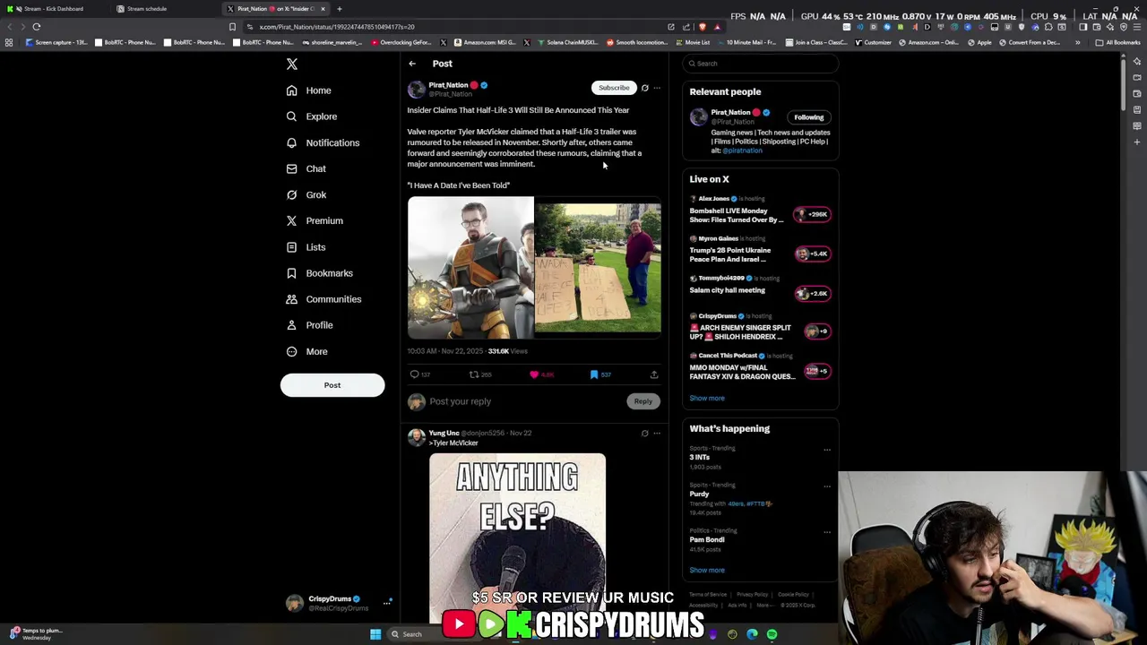
Task: Toggle the bookmark on the post
Action: tap(593, 374)
